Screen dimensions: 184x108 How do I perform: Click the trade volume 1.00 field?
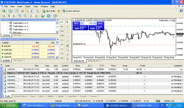pos(89,23)
